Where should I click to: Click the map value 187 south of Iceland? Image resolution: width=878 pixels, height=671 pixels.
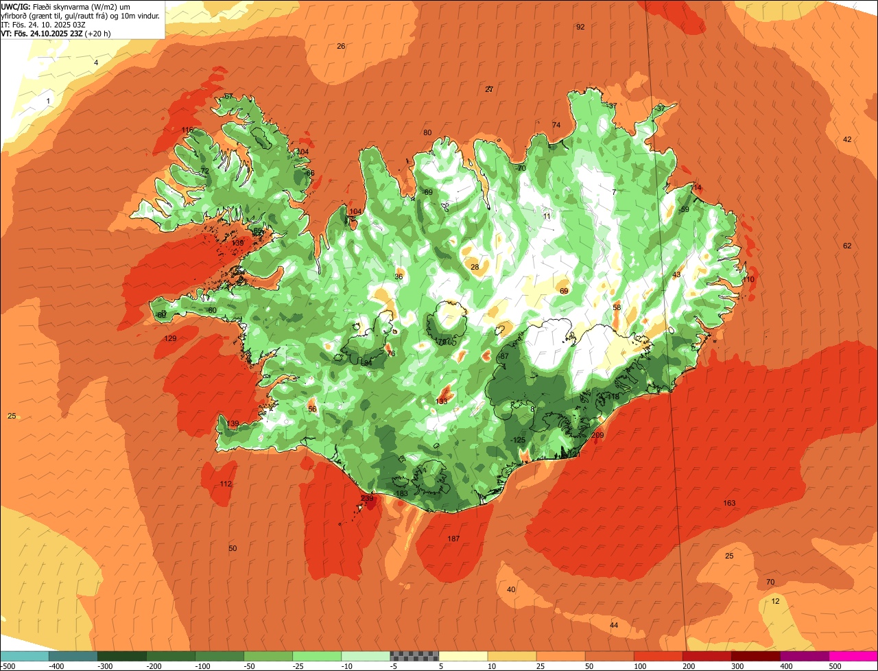(x=453, y=539)
